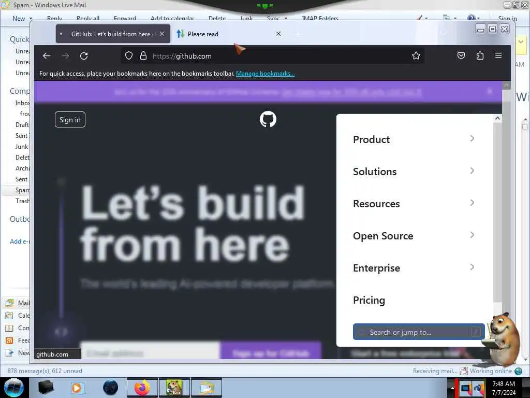Click the Firefox back arrow button
530x398 pixels.
coord(47,56)
